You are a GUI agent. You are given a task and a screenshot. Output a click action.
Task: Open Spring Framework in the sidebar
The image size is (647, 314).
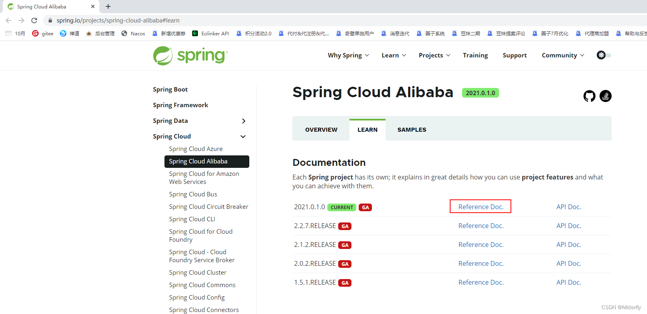click(x=181, y=105)
